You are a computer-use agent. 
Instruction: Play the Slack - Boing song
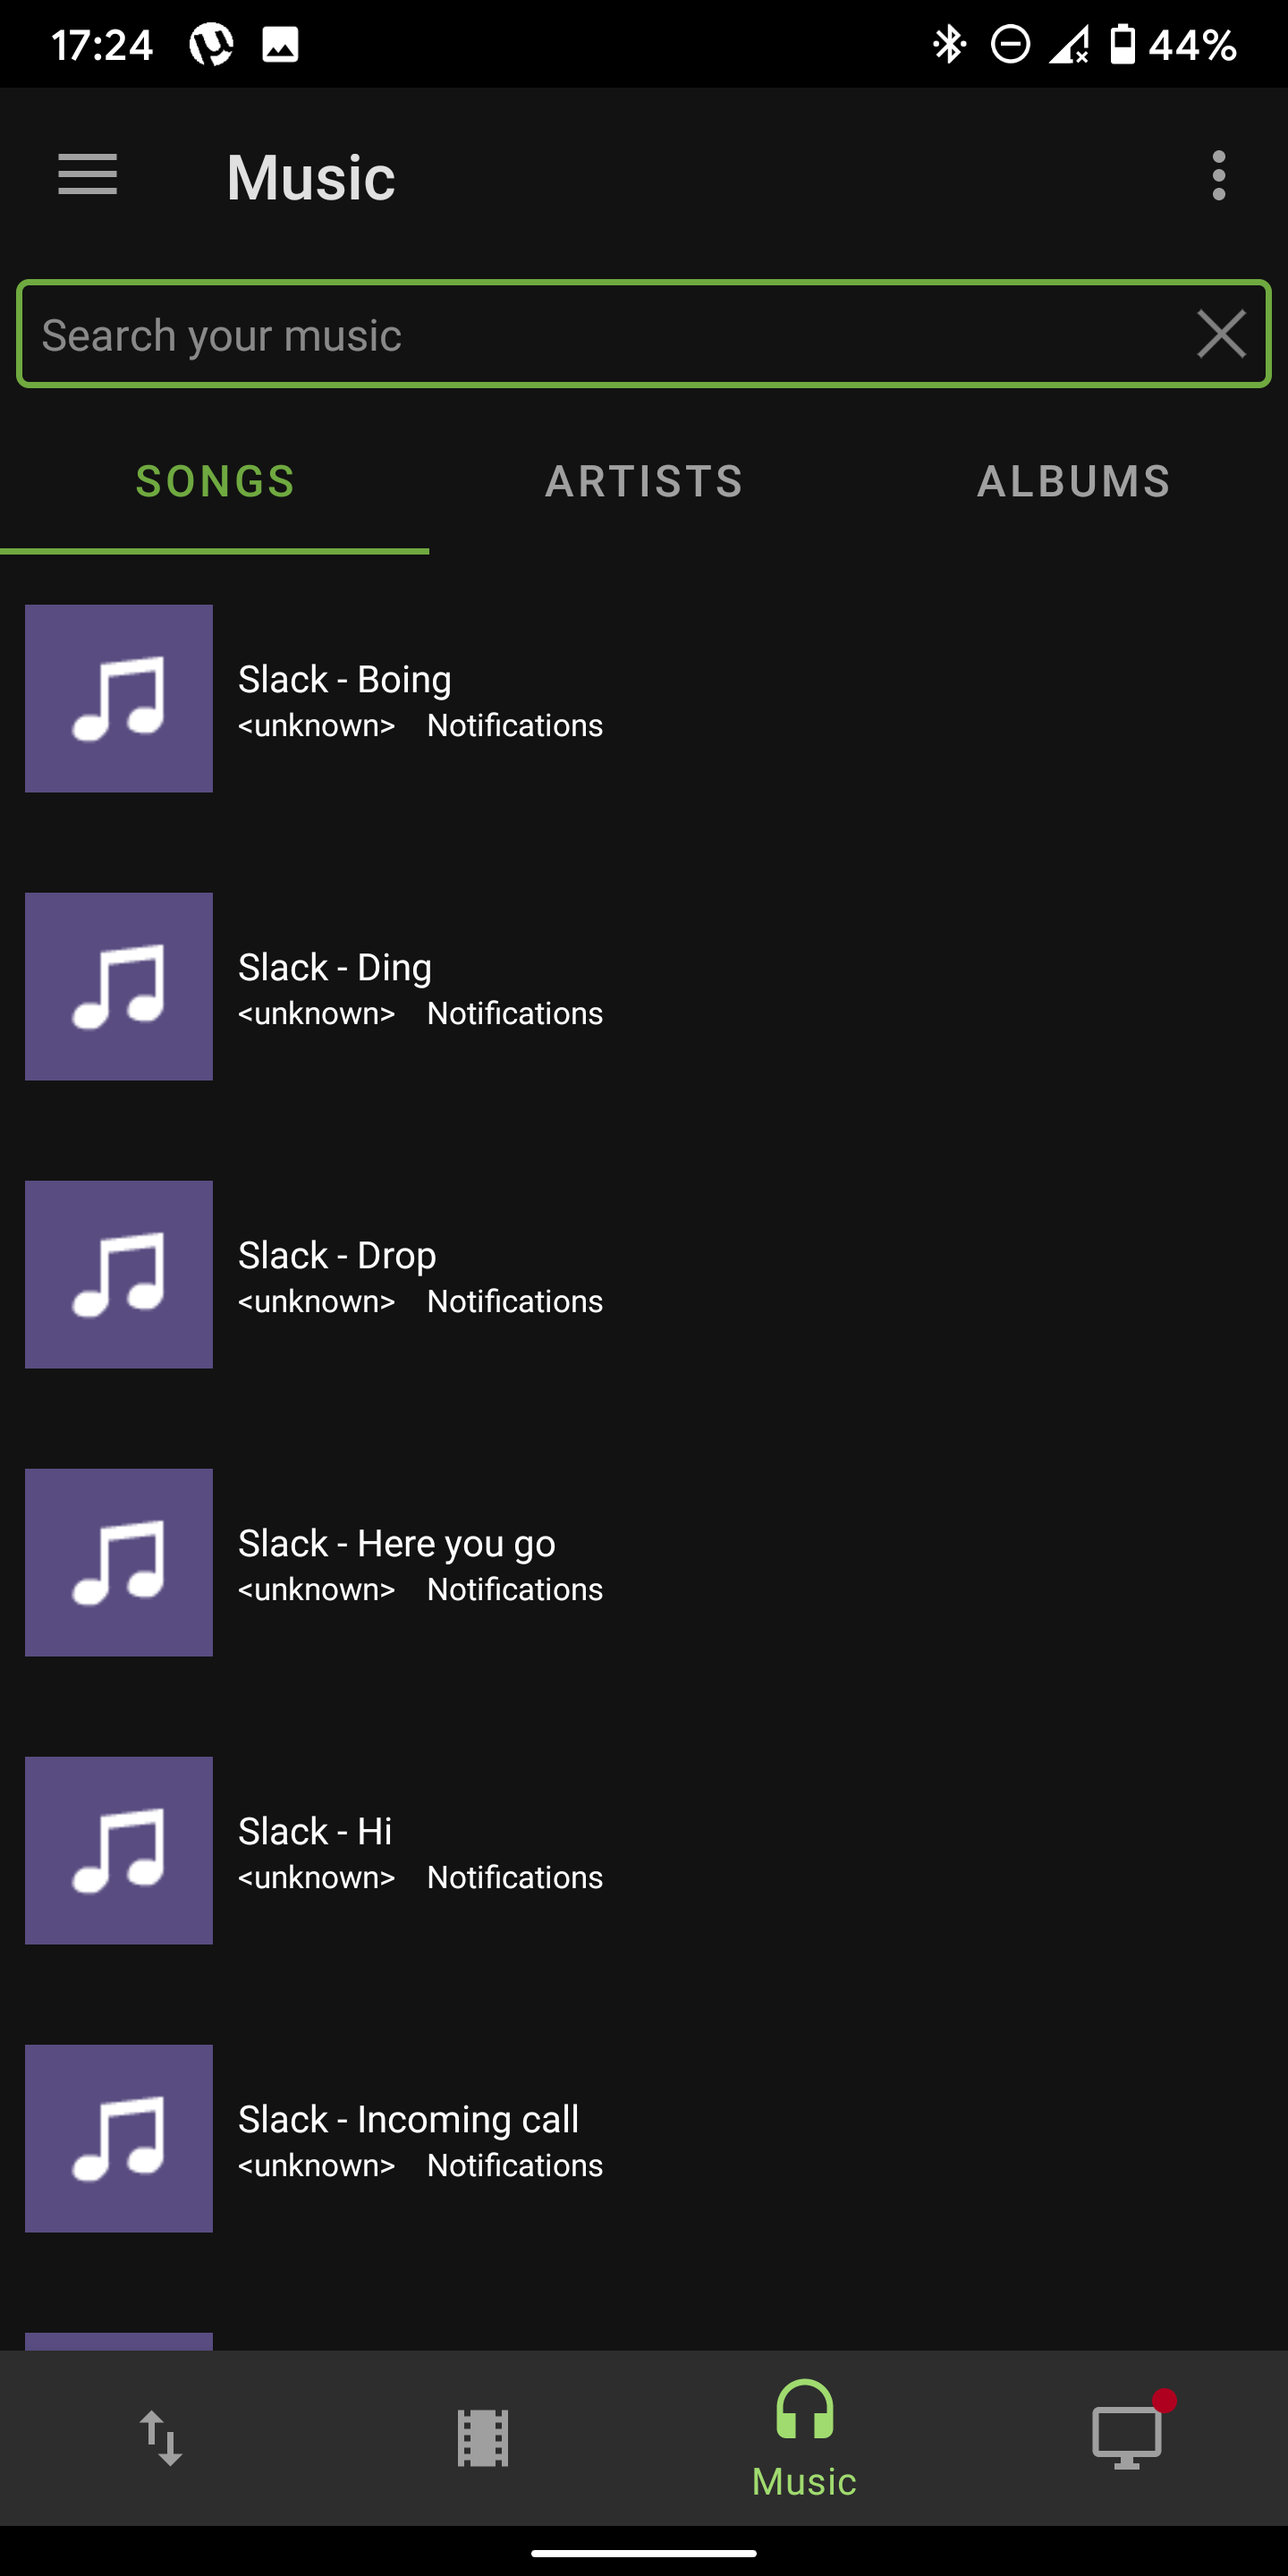click(x=644, y=699)
